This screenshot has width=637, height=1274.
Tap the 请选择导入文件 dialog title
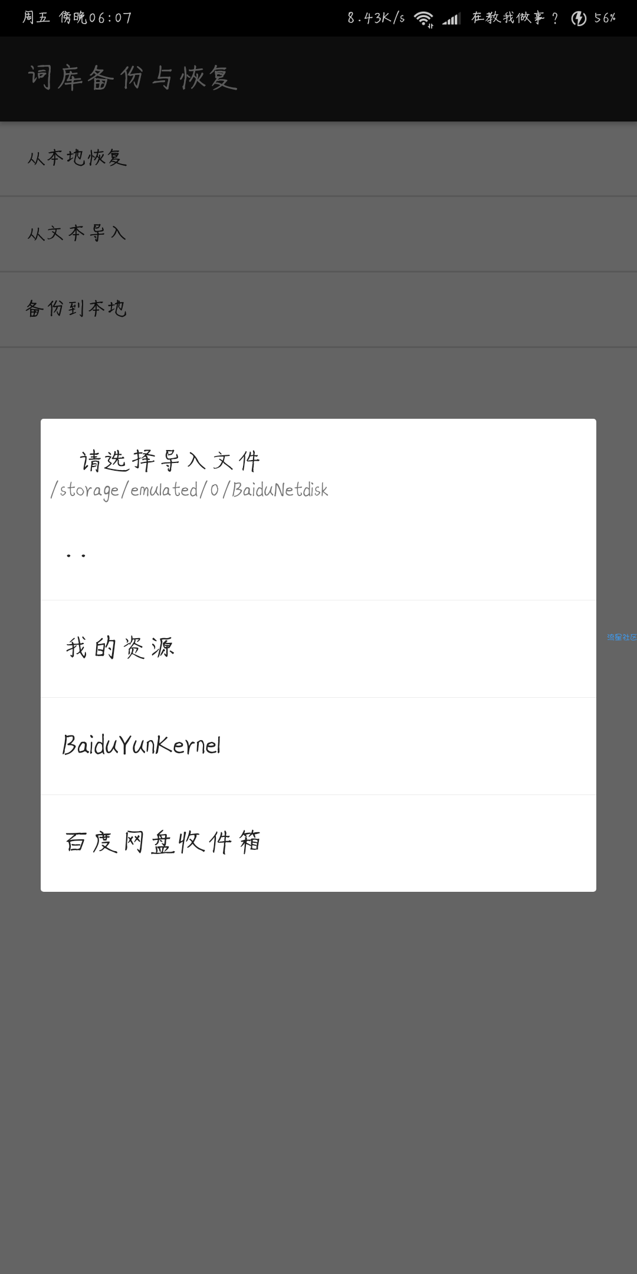(170, 461)
